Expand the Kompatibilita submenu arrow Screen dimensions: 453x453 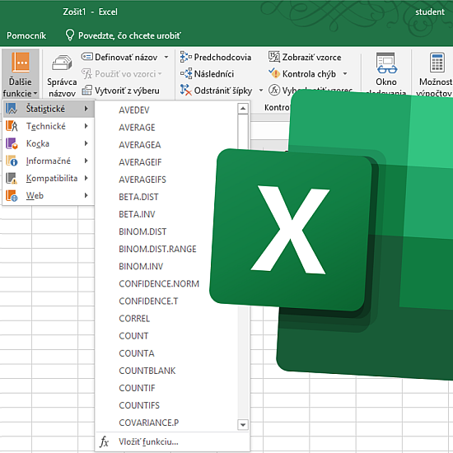tap(86, 178)
